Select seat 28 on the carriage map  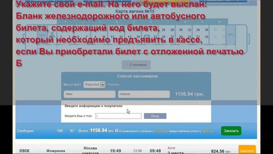click(172, 30)
